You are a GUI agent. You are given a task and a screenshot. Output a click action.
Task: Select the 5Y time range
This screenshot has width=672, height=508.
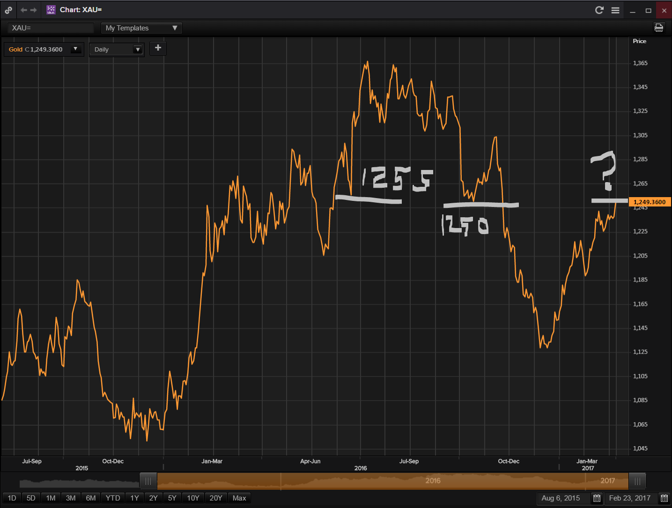coord(172,498)
